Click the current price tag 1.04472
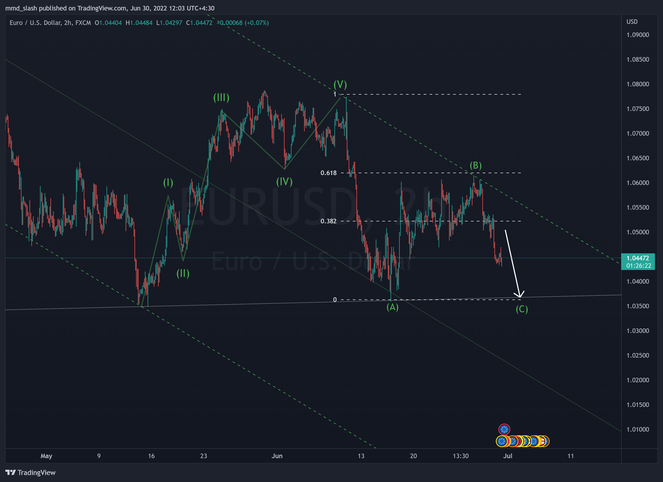Image resolution: width=663 pixels, height=482 pixels. tap(637, 258)
